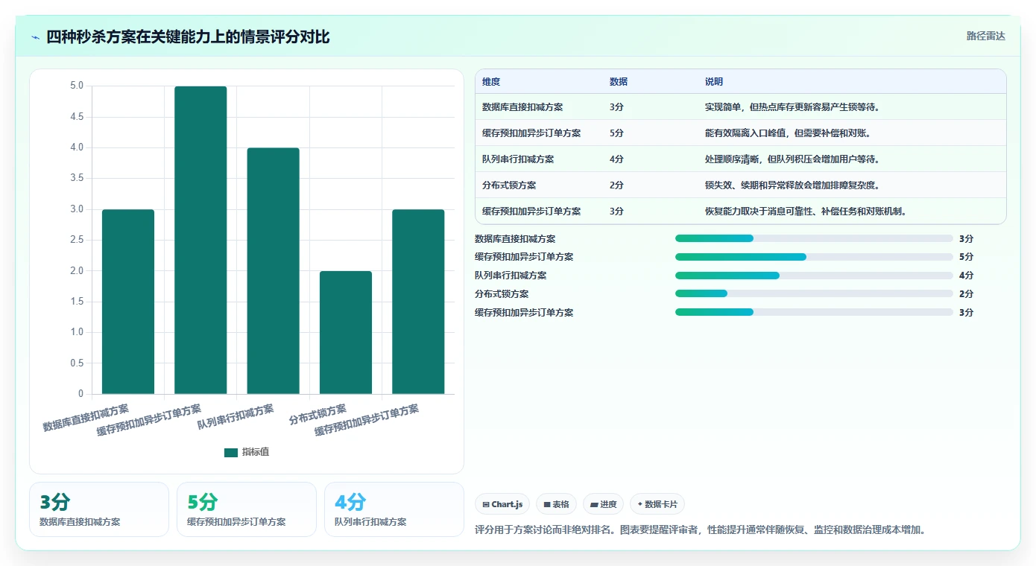Screen dimensions: 1036x566
Task: Click the tallest chart bar reaching 5.0
Action: (x=200, y=240)
